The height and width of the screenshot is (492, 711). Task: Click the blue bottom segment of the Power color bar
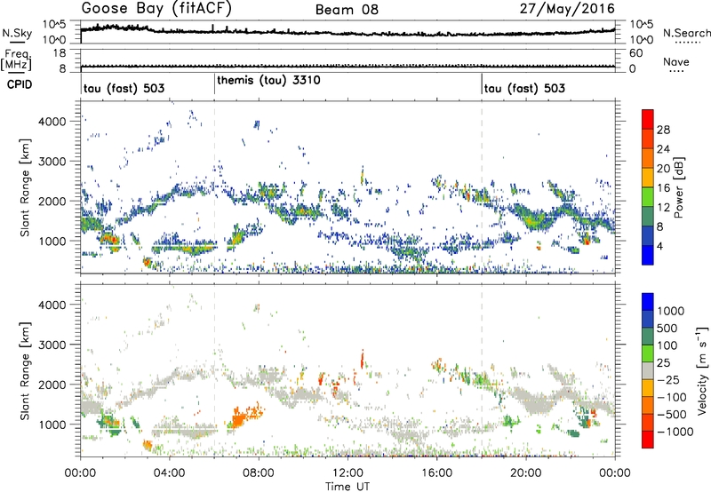coord(648,255)
